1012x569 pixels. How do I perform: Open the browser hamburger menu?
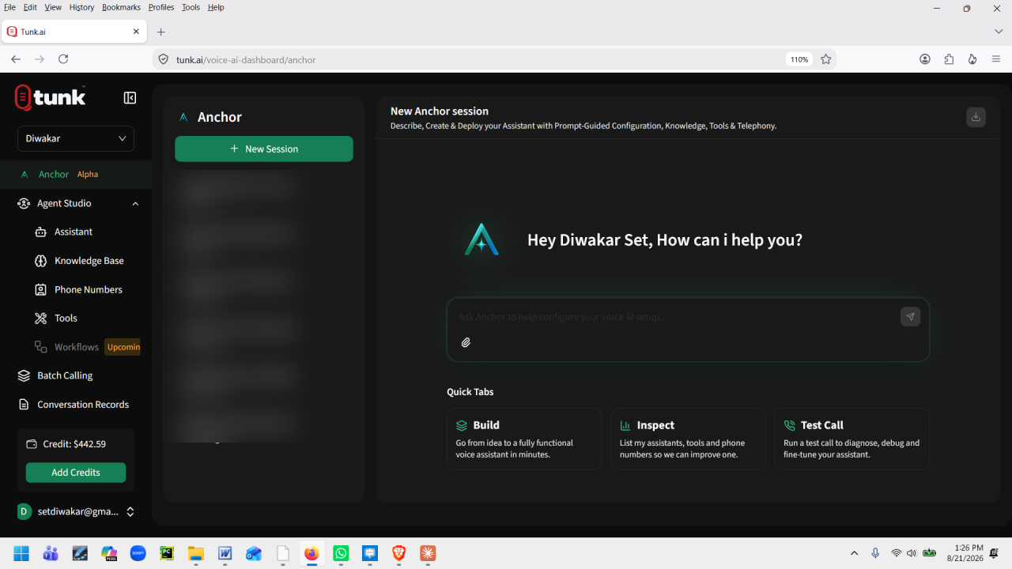[x=996, y=59]
